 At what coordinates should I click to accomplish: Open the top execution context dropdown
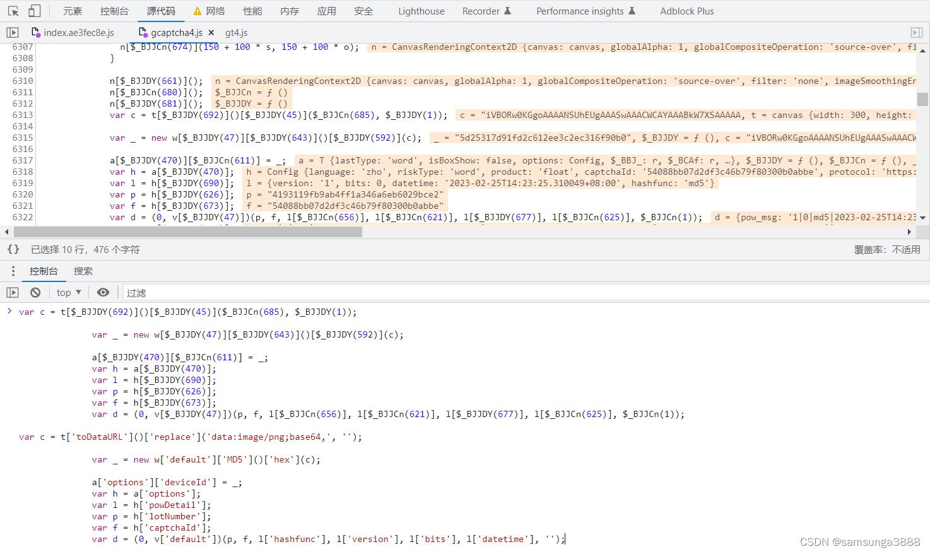(69, 292)
